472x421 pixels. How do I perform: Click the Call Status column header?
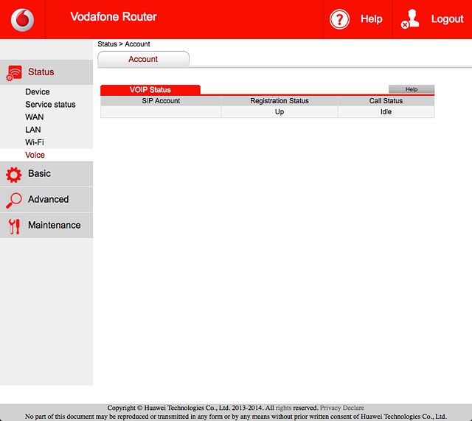(x=386, y=101)
